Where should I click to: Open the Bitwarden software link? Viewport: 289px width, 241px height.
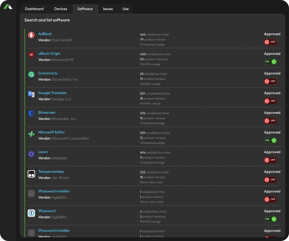click(47, 112)
